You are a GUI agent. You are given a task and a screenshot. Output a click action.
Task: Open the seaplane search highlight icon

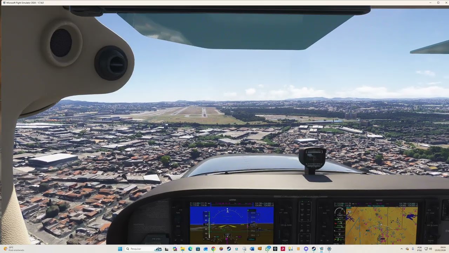[158, 249]
